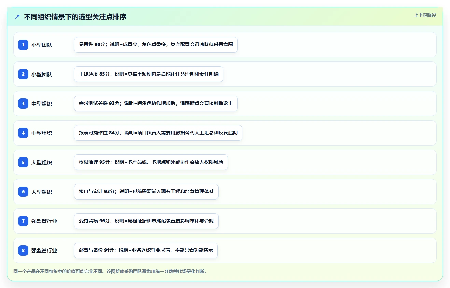The height and width of the screenshot is (288, 450).
Task: Click the arrow icon beside the panel title
Action: point(17,17)
